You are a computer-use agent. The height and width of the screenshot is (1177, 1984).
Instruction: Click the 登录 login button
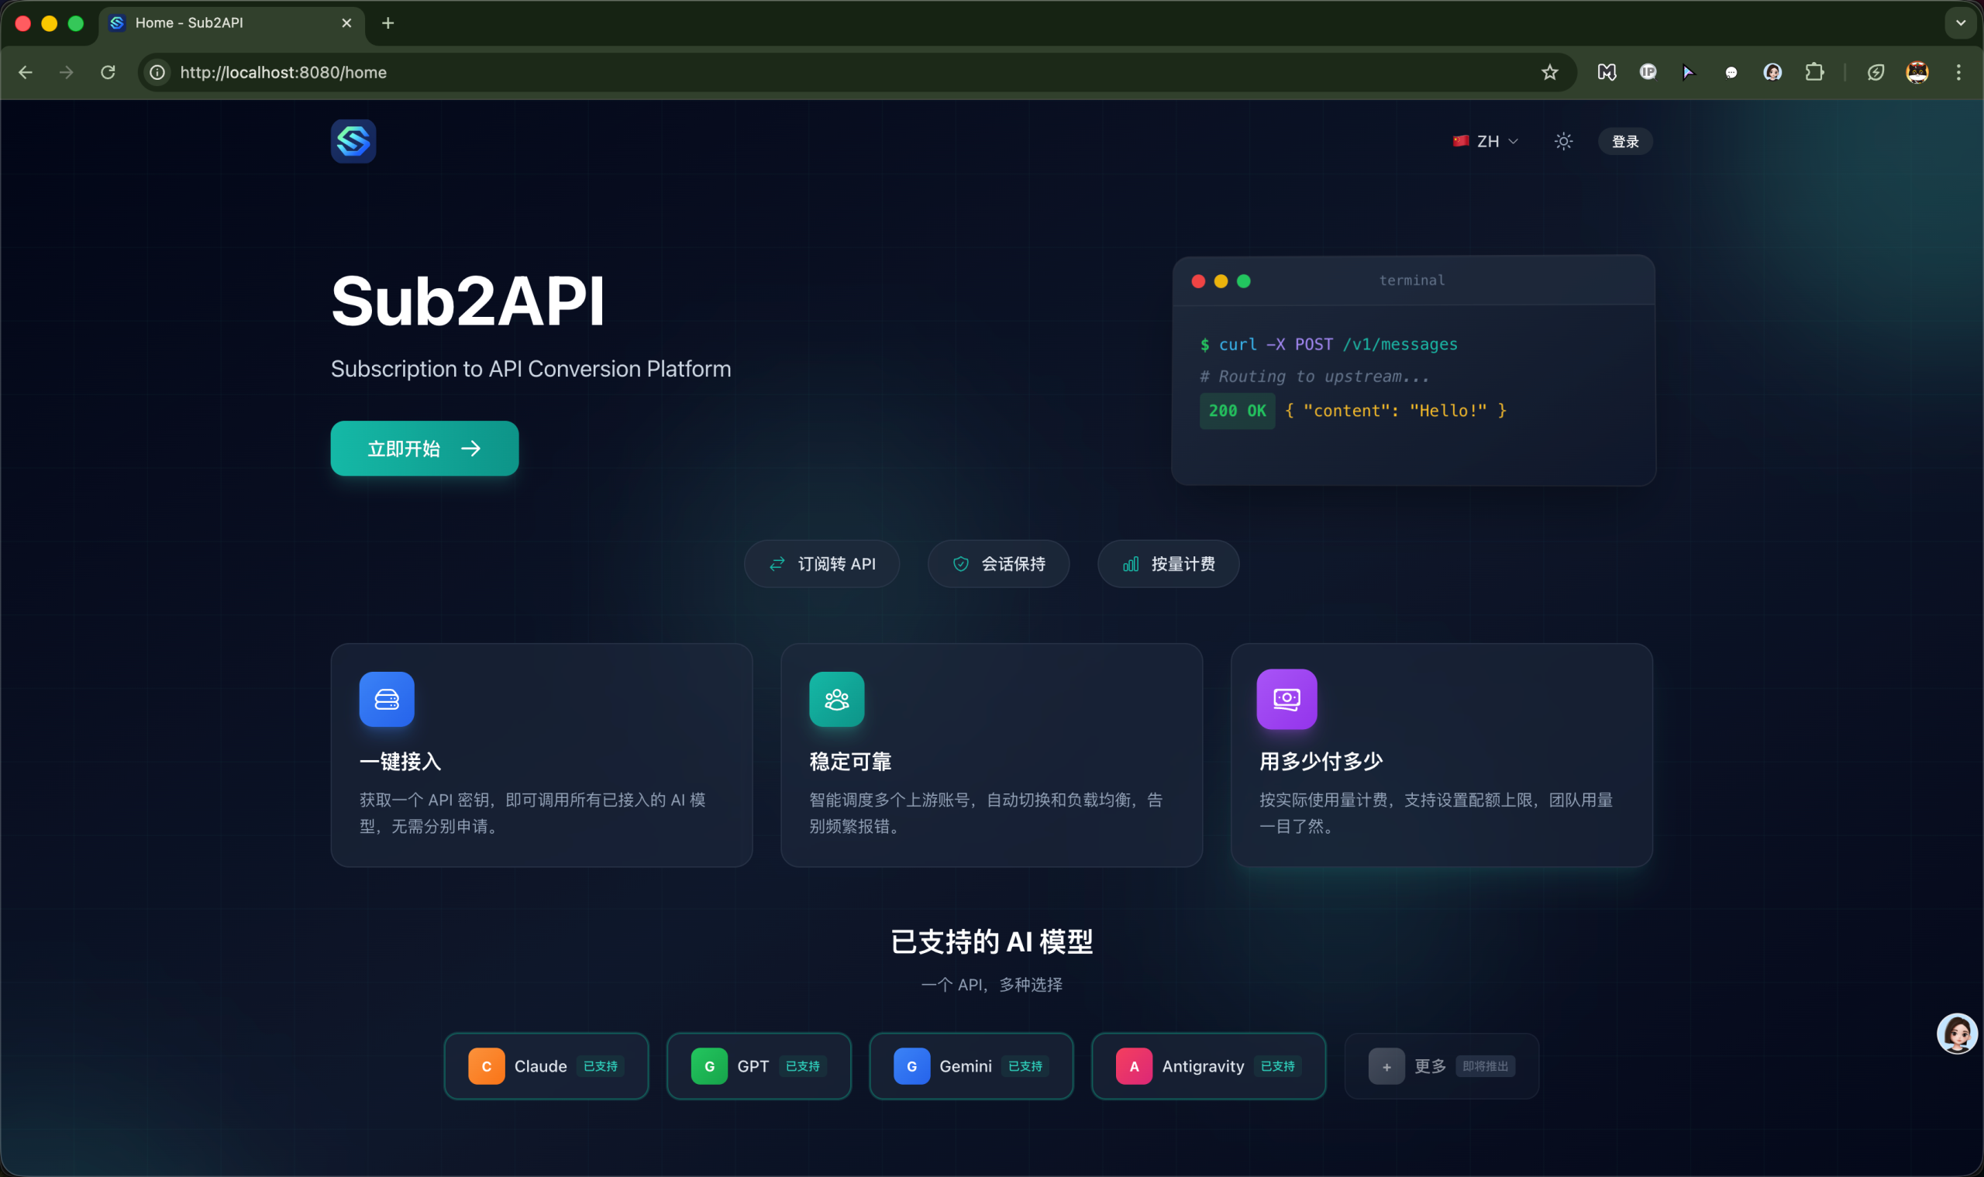(1624, 141)
